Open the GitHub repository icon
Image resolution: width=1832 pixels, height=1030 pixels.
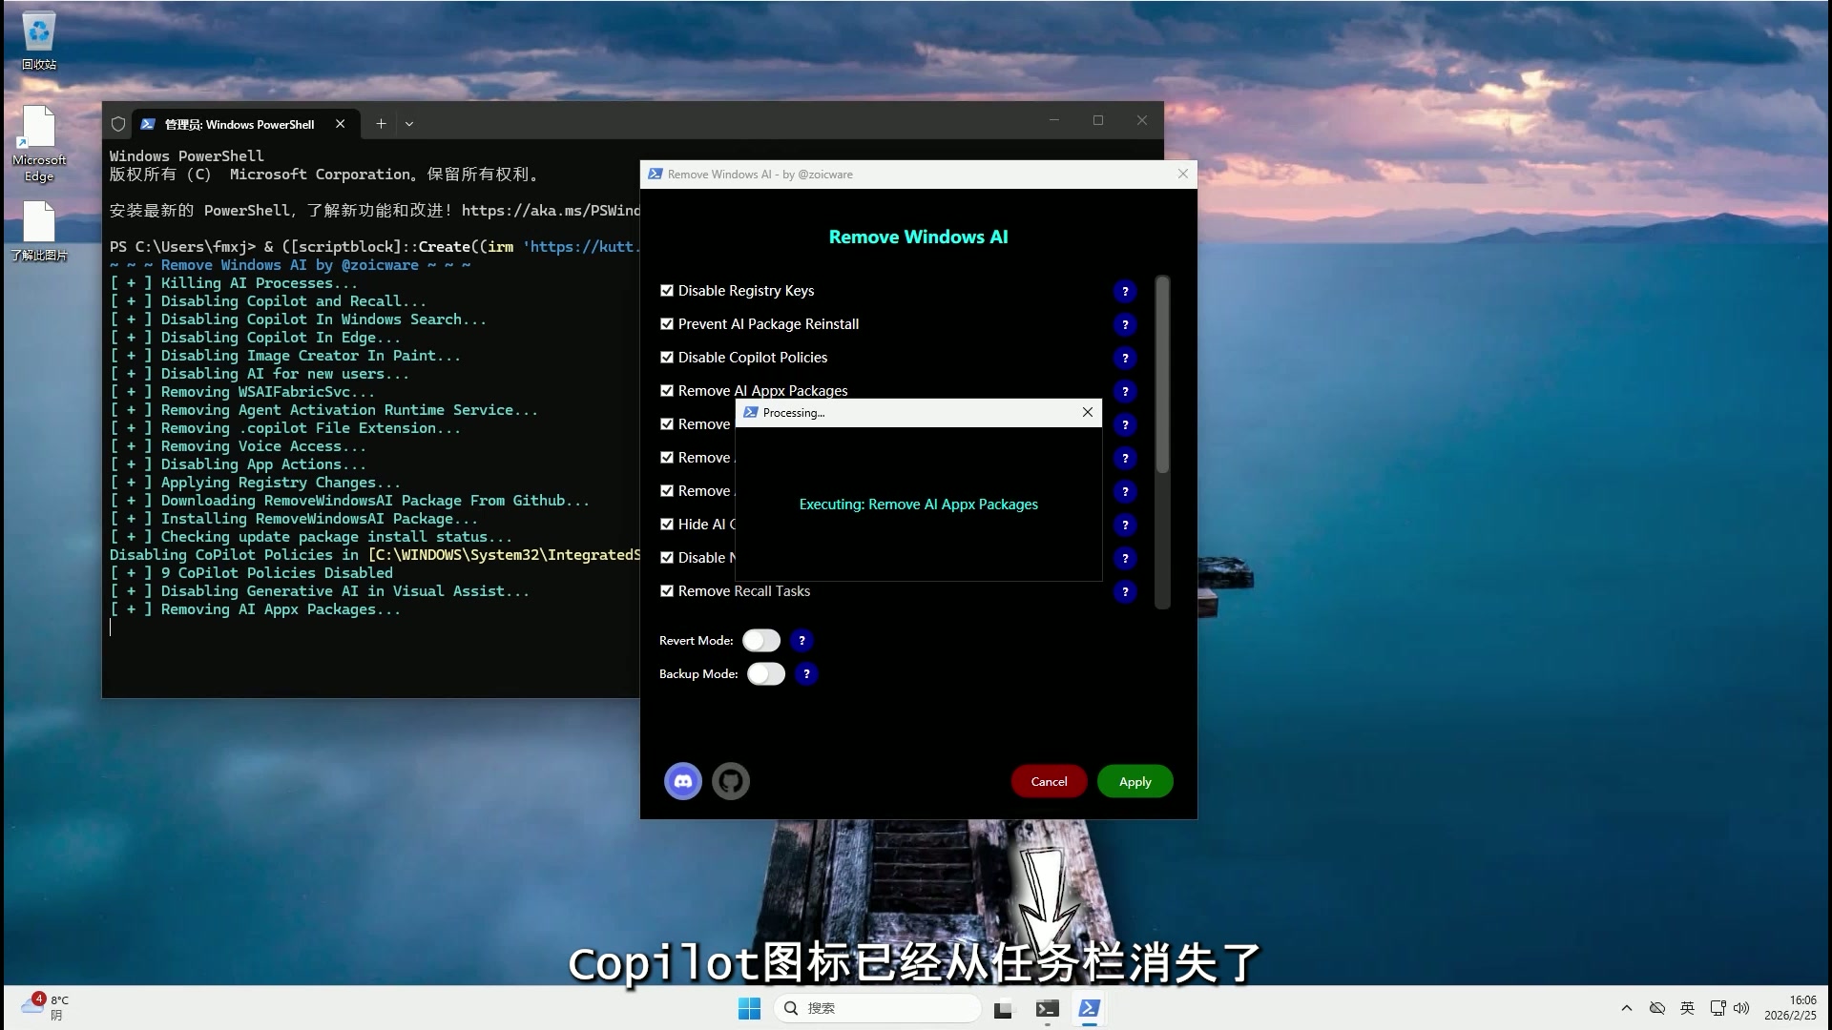[x=731, y=781]
